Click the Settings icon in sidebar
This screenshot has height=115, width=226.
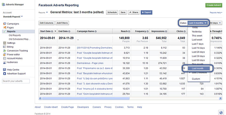click(4, 43)
